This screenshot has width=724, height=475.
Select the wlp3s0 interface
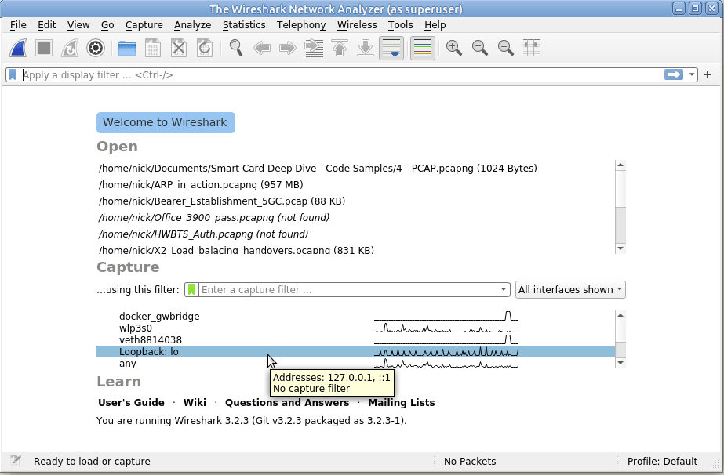355,328
